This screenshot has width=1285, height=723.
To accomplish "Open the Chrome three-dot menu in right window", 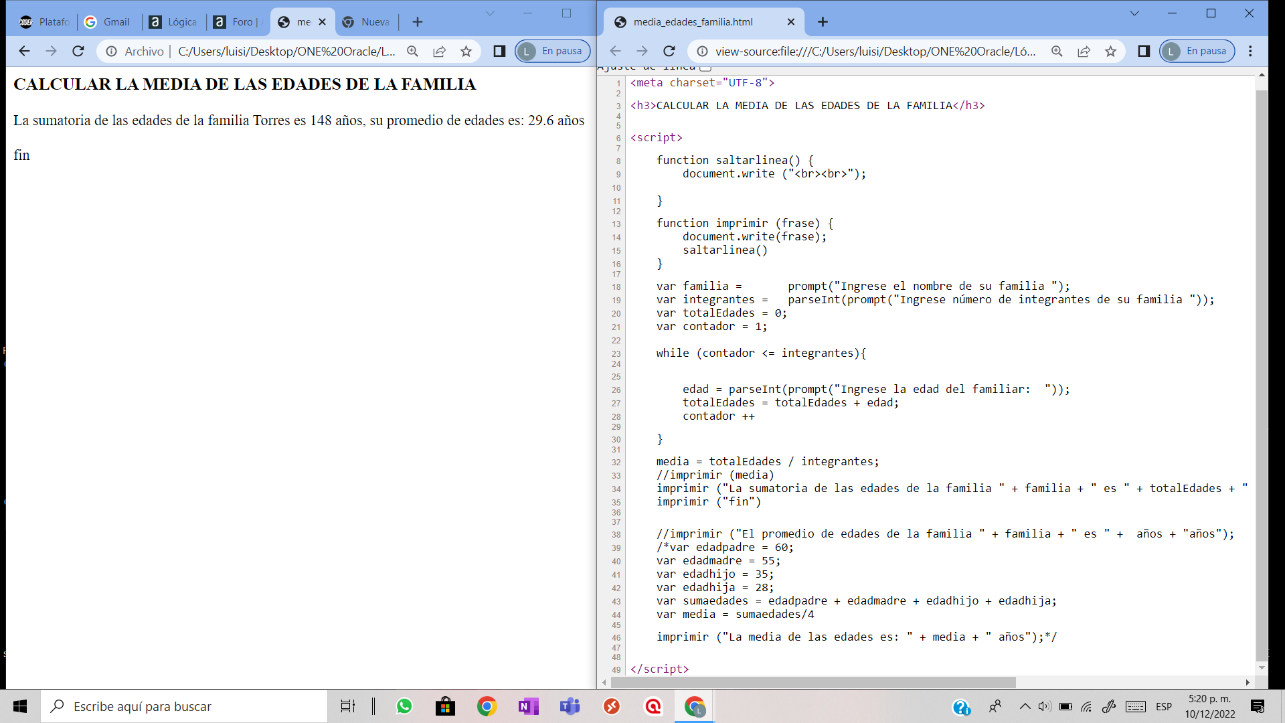I will tap(1250, 51).
